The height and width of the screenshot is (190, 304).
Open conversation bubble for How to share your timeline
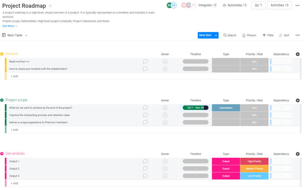[x=145, y=69]
